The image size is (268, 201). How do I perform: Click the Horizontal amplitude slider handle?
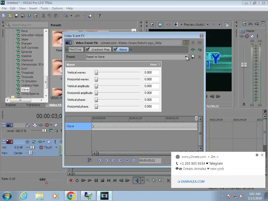click(96, 93)
